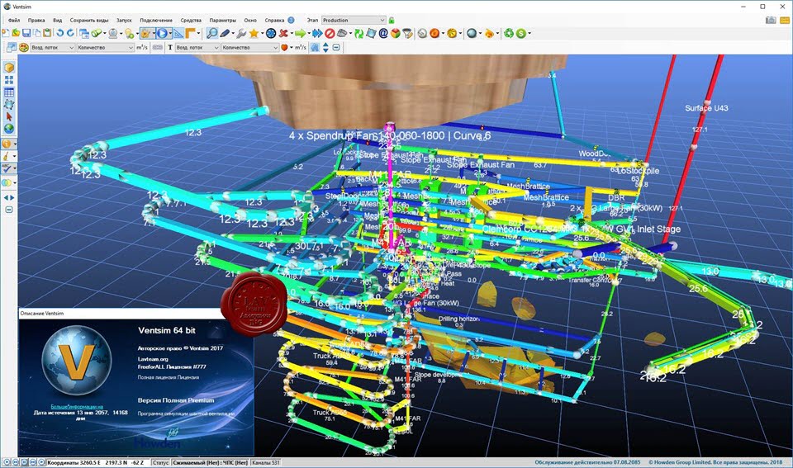The width and height of the screenshot is (793, 468).
Task: Undo the last action
Action: click(59, 33)
